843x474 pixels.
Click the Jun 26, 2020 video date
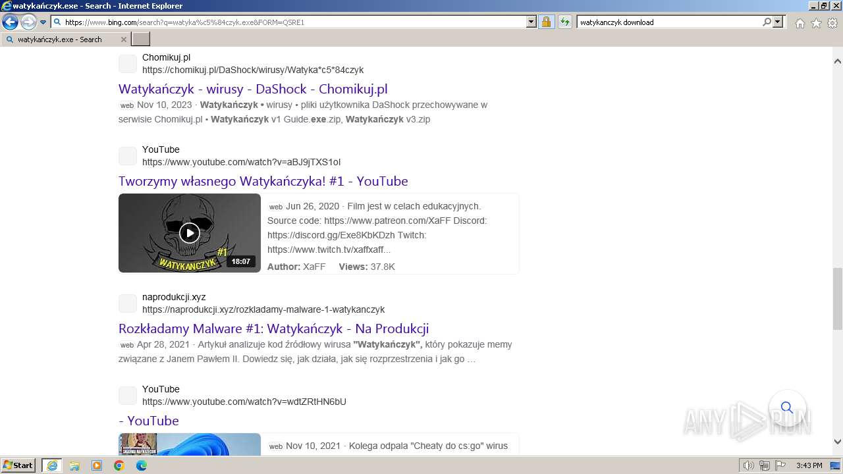[312, 206]
